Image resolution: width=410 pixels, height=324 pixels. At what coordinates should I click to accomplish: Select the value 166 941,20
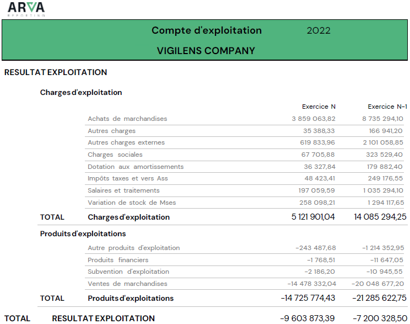point(386,131)
